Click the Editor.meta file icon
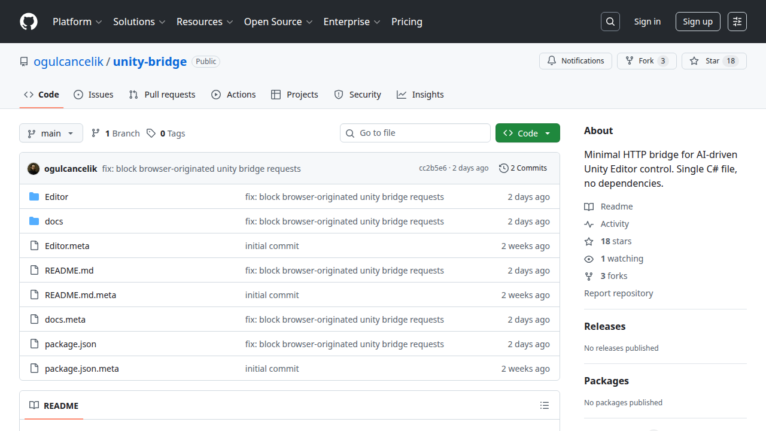Image resolution: width=766 pixels, height=431 pixels. tap(34, 246)
